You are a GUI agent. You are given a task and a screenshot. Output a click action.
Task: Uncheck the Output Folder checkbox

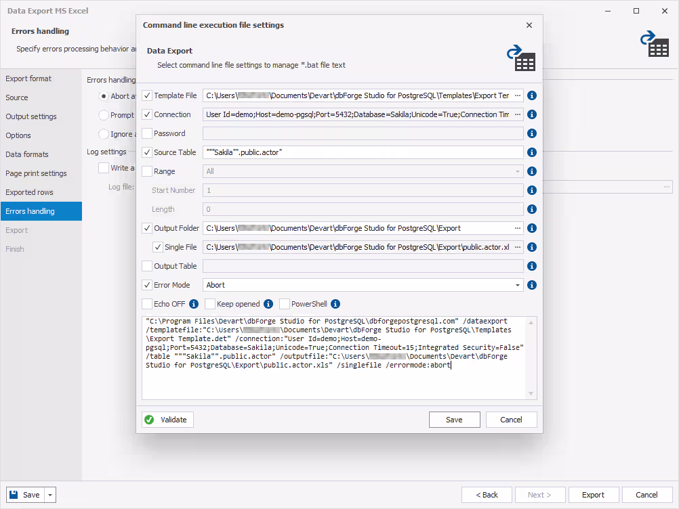click(x=147, y=228)
